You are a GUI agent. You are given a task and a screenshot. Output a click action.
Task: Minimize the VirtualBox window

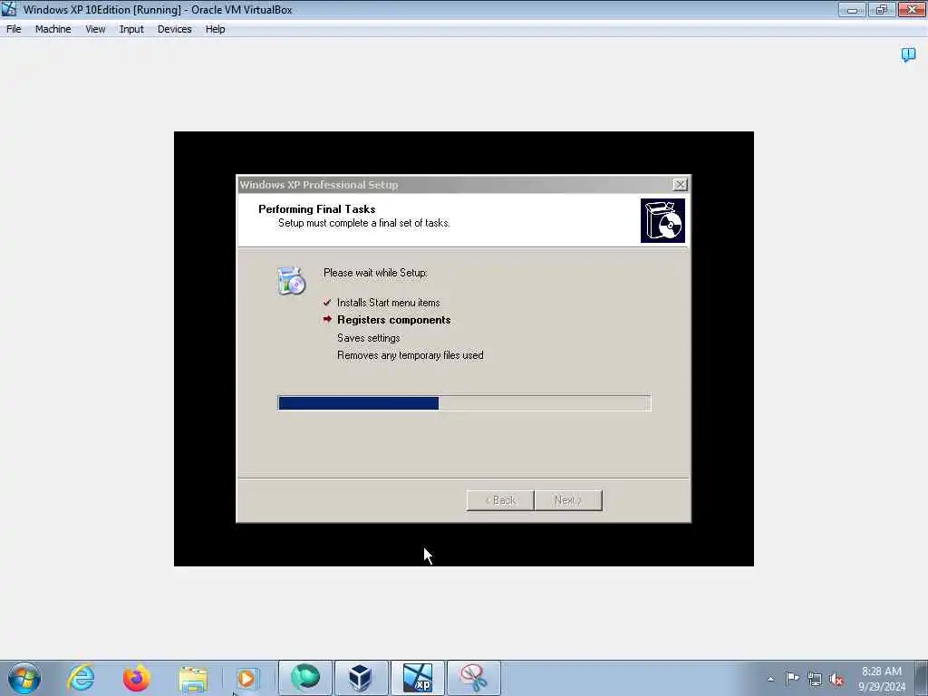click(852, 9)
